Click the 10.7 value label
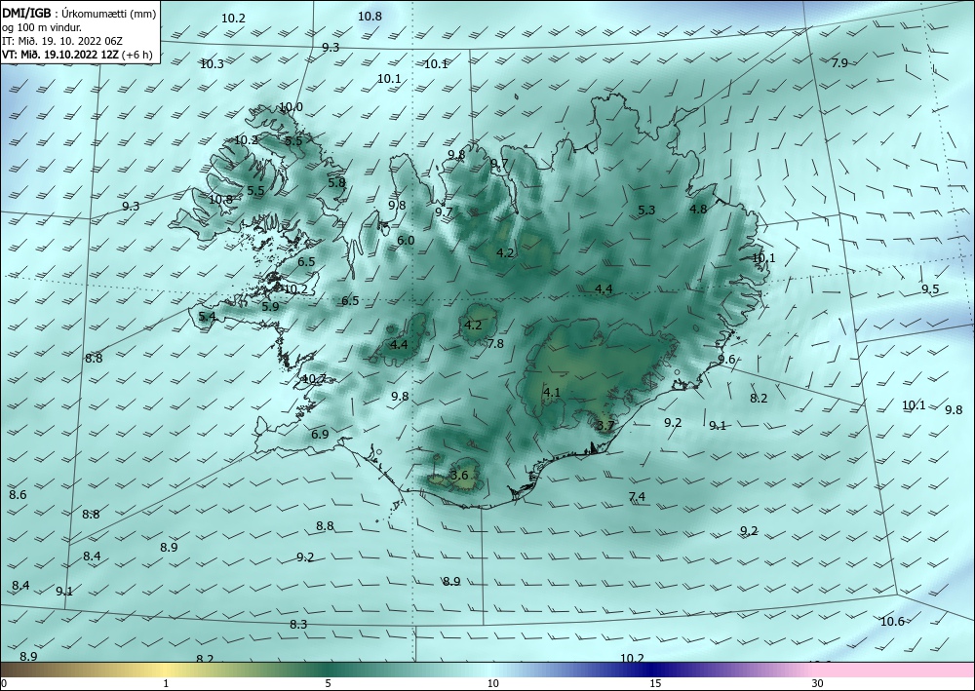The image size is (975, 691). click(314, 378)
